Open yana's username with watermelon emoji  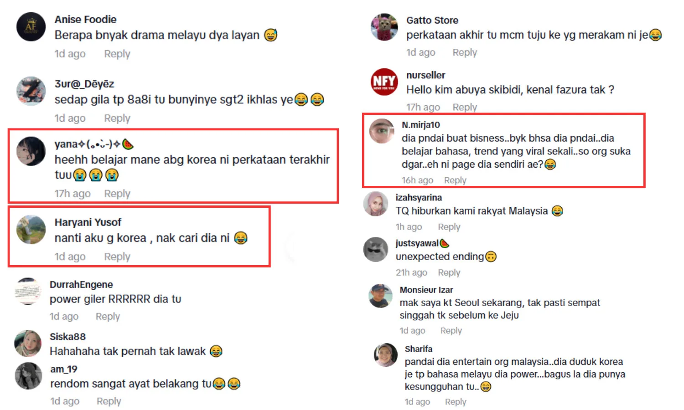(94, 144)
